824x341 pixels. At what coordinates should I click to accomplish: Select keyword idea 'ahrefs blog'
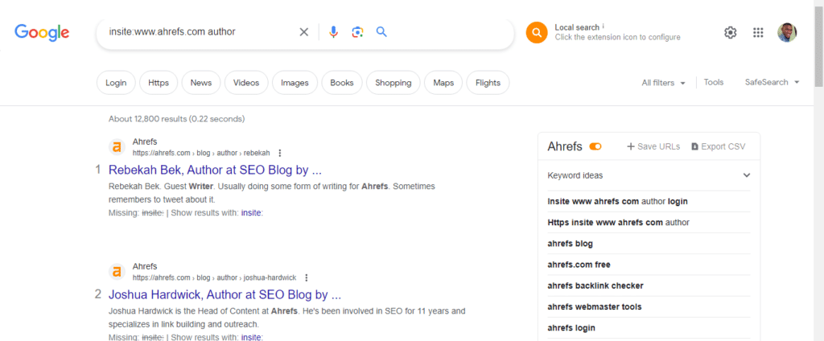point(571,244)
